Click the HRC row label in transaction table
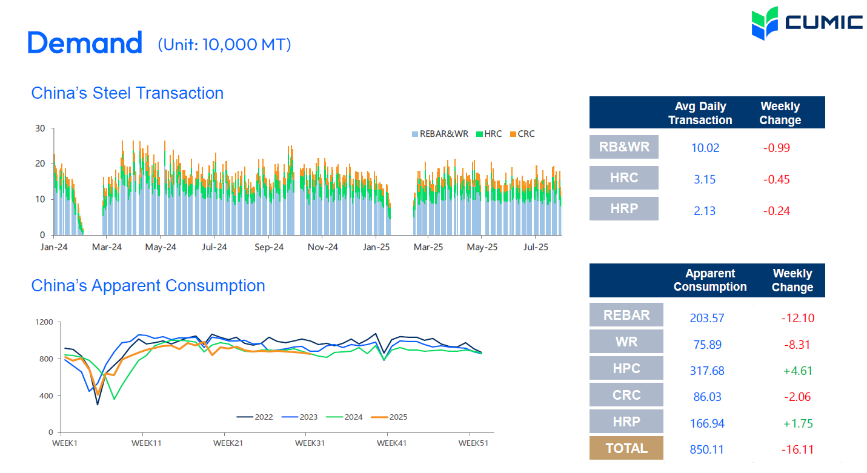 click(623, 178)
